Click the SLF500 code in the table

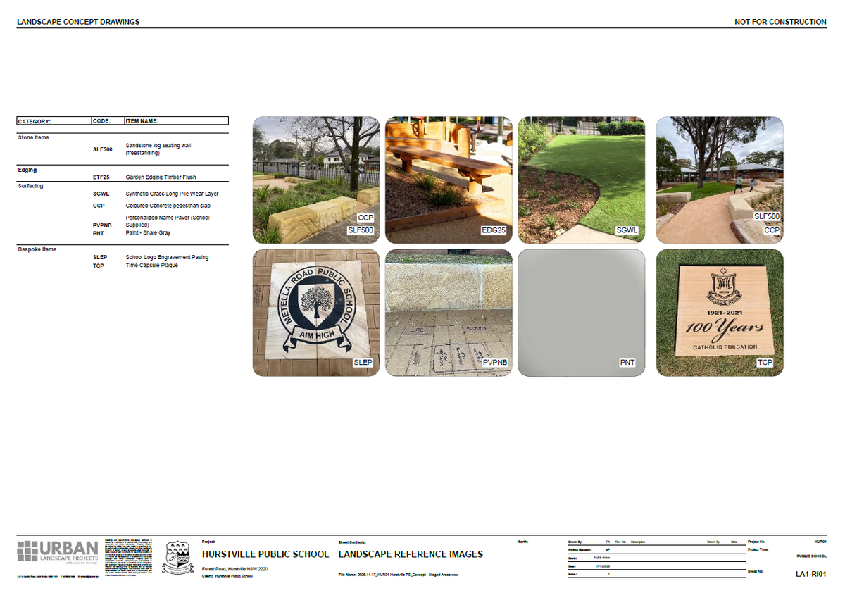(103, 149)
